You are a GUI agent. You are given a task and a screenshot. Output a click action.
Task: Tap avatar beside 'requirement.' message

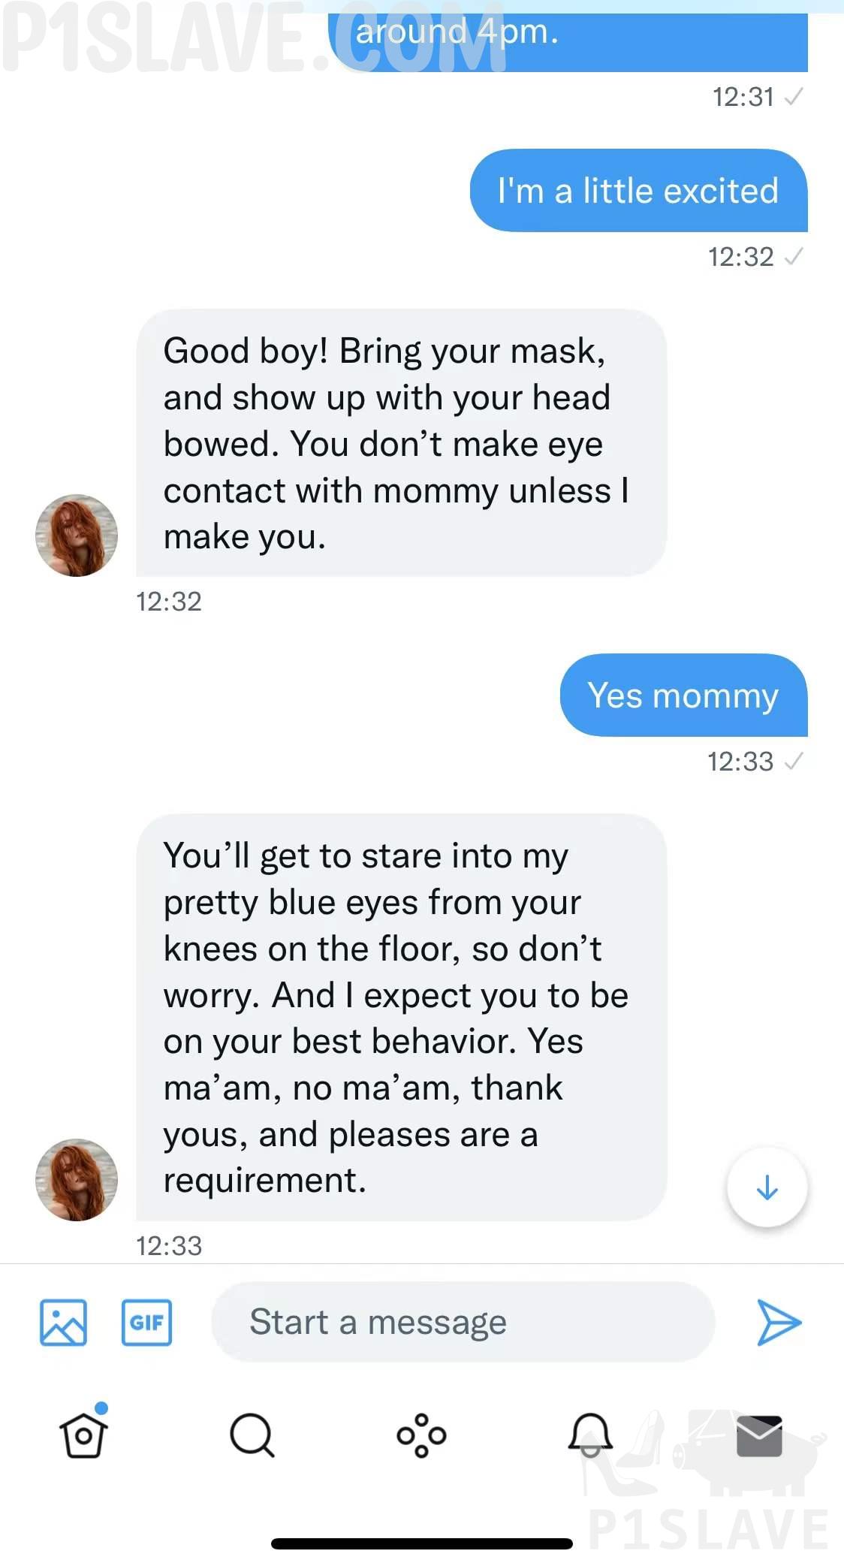(x=77, y=1179)
